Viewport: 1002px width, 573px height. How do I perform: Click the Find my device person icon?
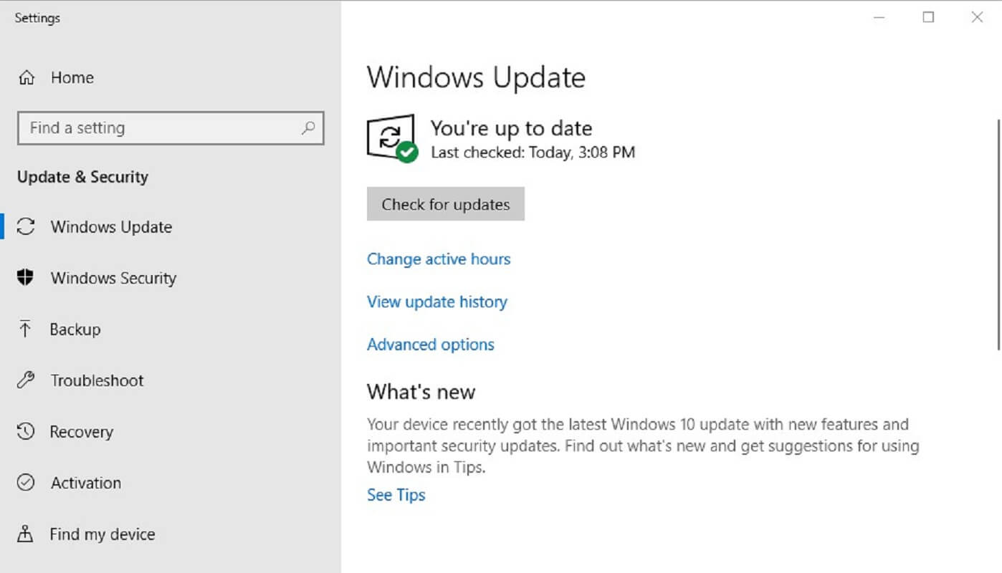[26, 534]
